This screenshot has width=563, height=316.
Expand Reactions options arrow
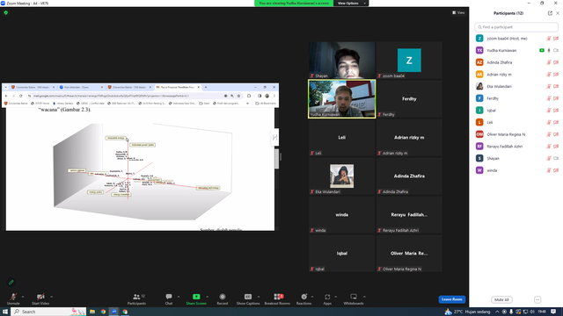312,297
